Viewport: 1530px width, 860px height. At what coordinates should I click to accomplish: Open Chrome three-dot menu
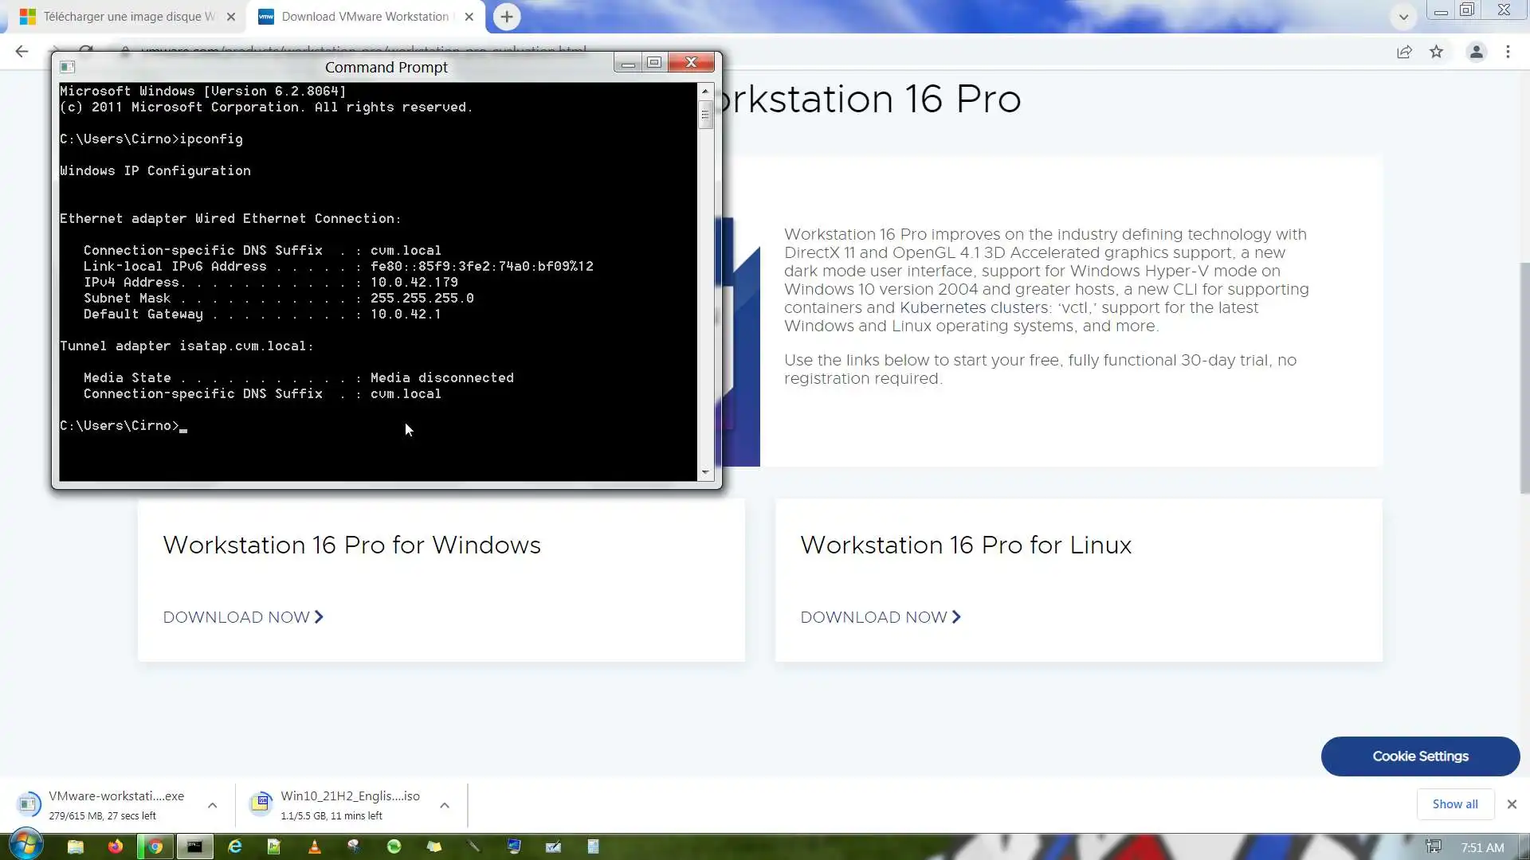[1508, 52]
